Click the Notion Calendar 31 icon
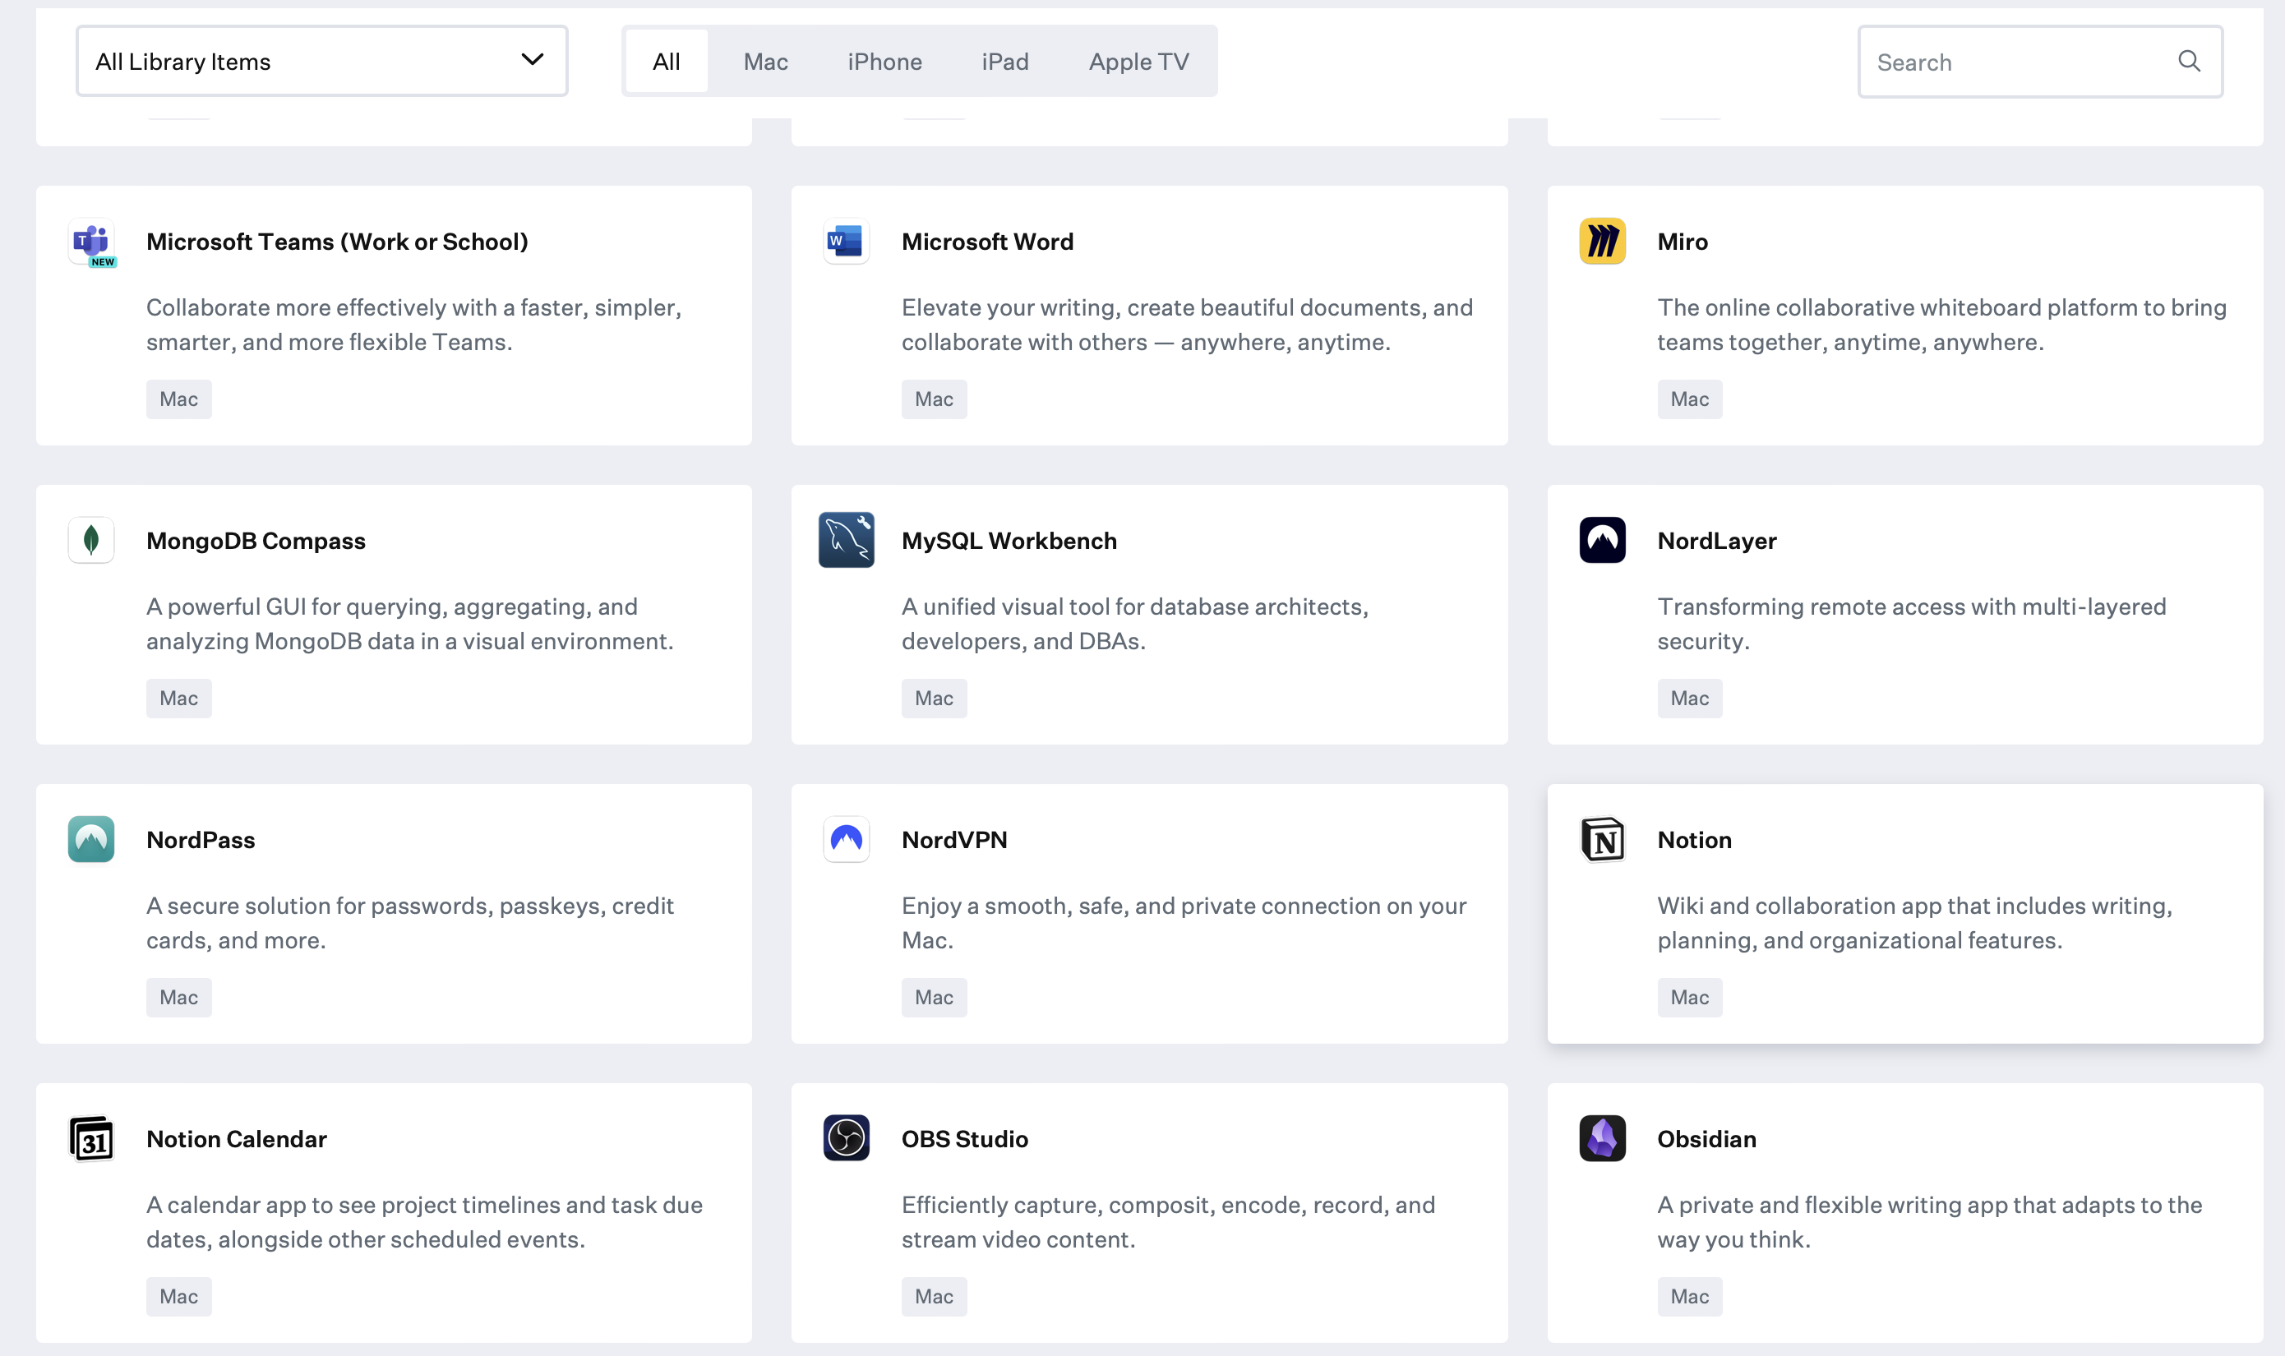The image size is (2285, 1356). 90,1137
